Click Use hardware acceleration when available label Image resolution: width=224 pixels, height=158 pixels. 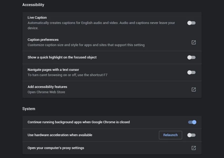(60, 135)
